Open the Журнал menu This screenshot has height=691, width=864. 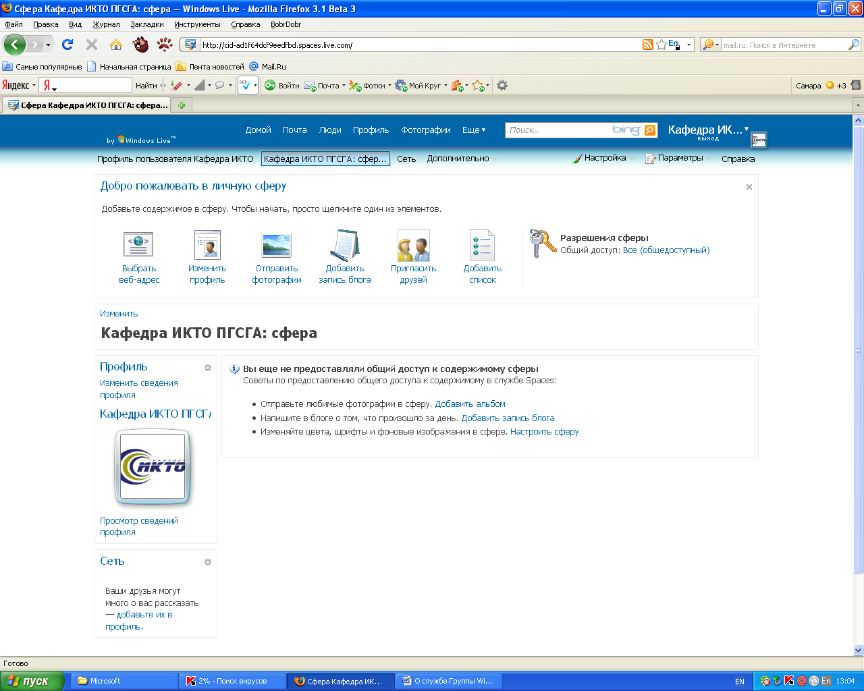pos(106,24)
